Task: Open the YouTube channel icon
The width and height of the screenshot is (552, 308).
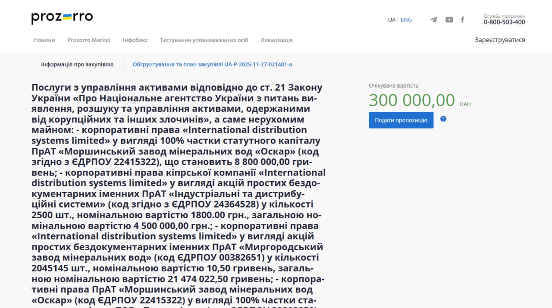Action: click(449, 19)
